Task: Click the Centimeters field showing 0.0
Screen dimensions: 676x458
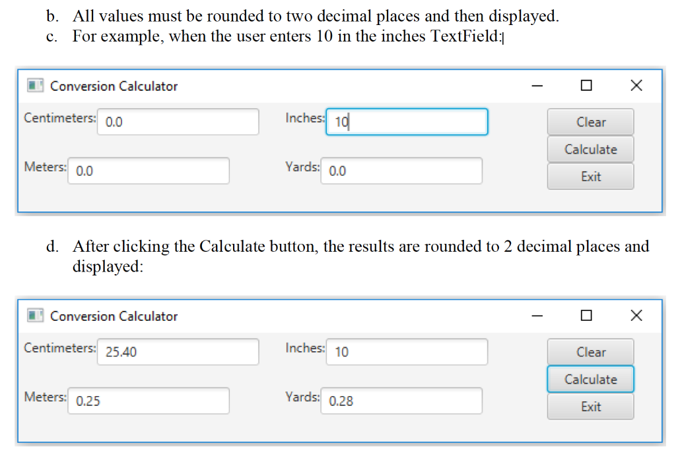Action: pyautogui.click(x=178, y=121)
